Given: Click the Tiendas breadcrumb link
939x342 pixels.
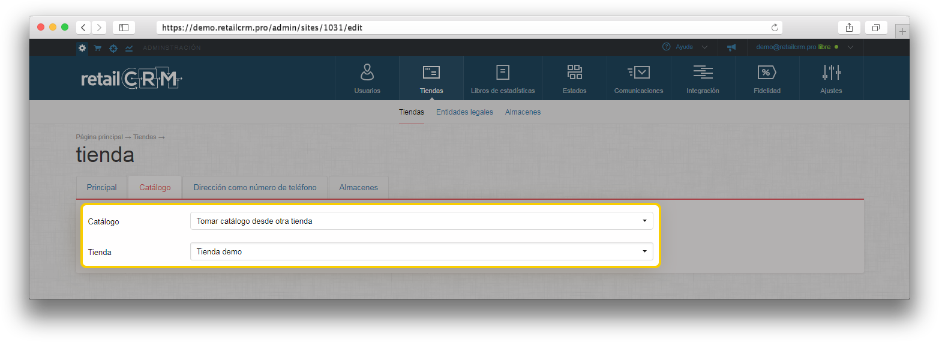Looking at the screenshot, I should [x=145, y=137].
